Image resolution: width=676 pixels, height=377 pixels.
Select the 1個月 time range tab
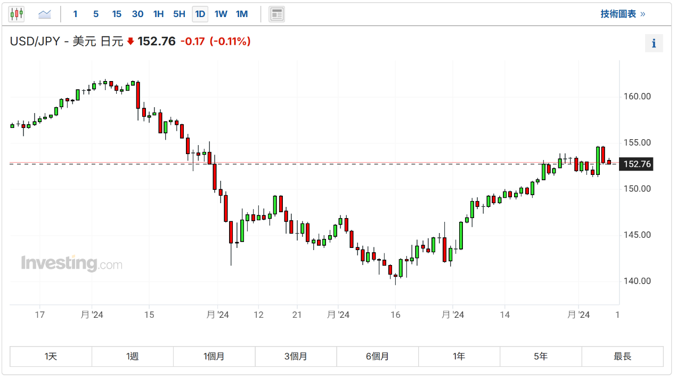214,356
